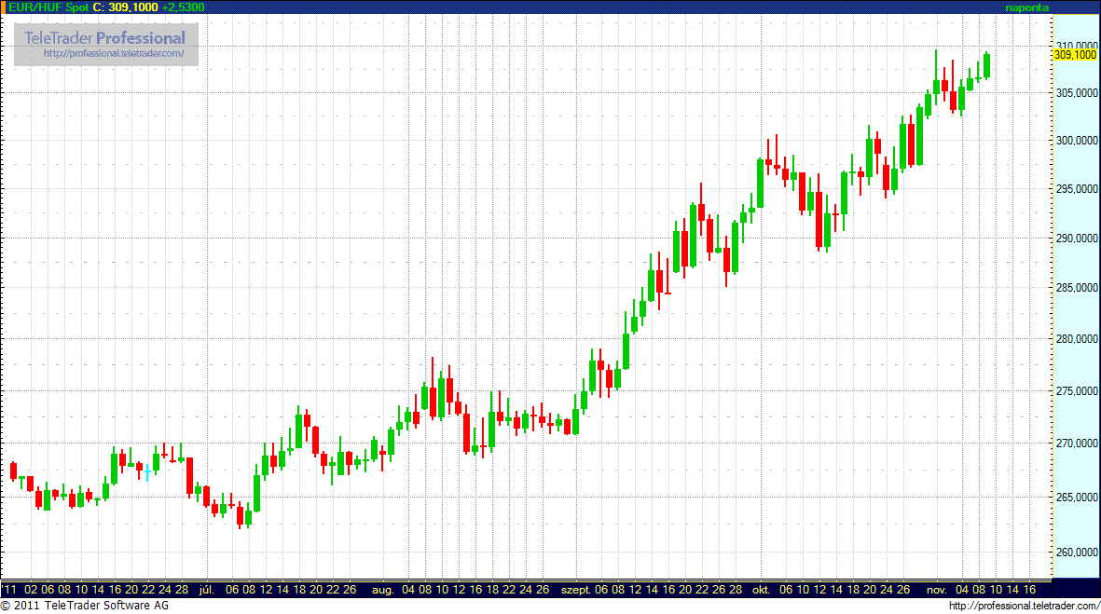
Task: Click the szept. month label on time axis
Action: tap(576, 590)
